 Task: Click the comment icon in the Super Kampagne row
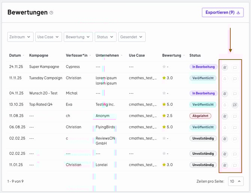tap(235, 67)
